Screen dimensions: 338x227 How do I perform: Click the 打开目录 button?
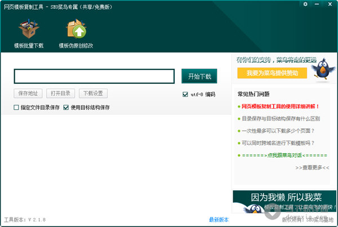coord(61,94)
